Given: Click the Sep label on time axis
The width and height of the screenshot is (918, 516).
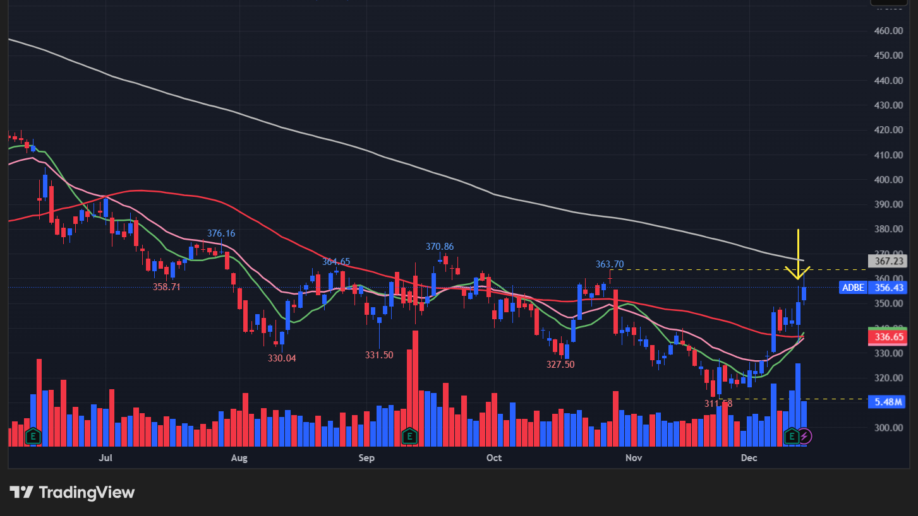Looking at the screenshot, I should click(366, 457).
